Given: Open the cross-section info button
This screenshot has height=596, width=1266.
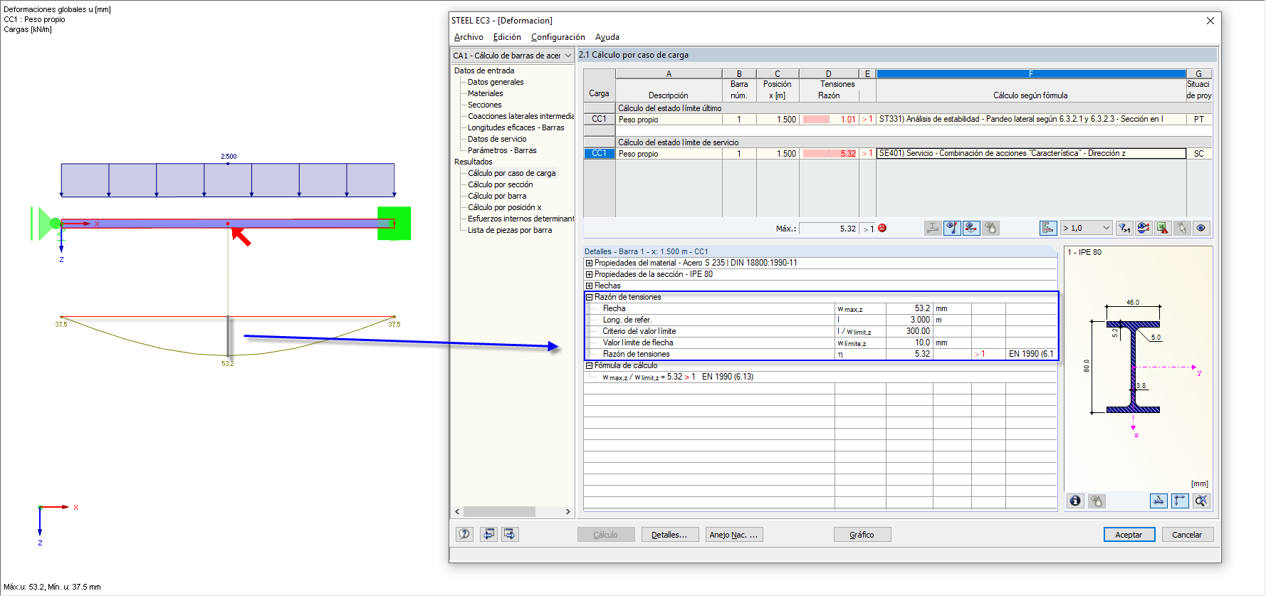Looking at the screenshot, I should point(1075,501).
